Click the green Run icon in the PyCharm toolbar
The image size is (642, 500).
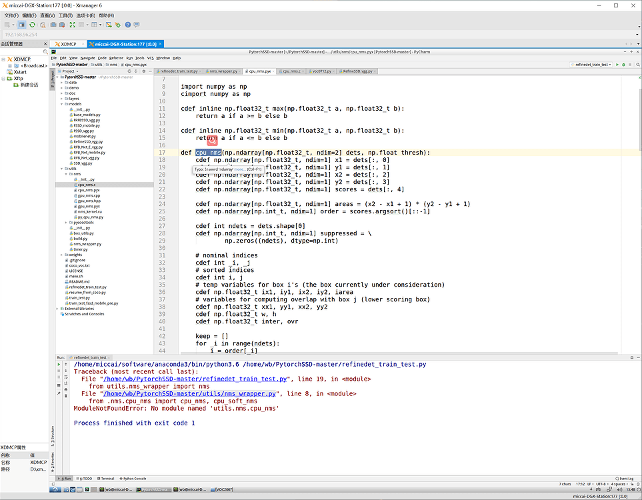click(x=617, y=65)
